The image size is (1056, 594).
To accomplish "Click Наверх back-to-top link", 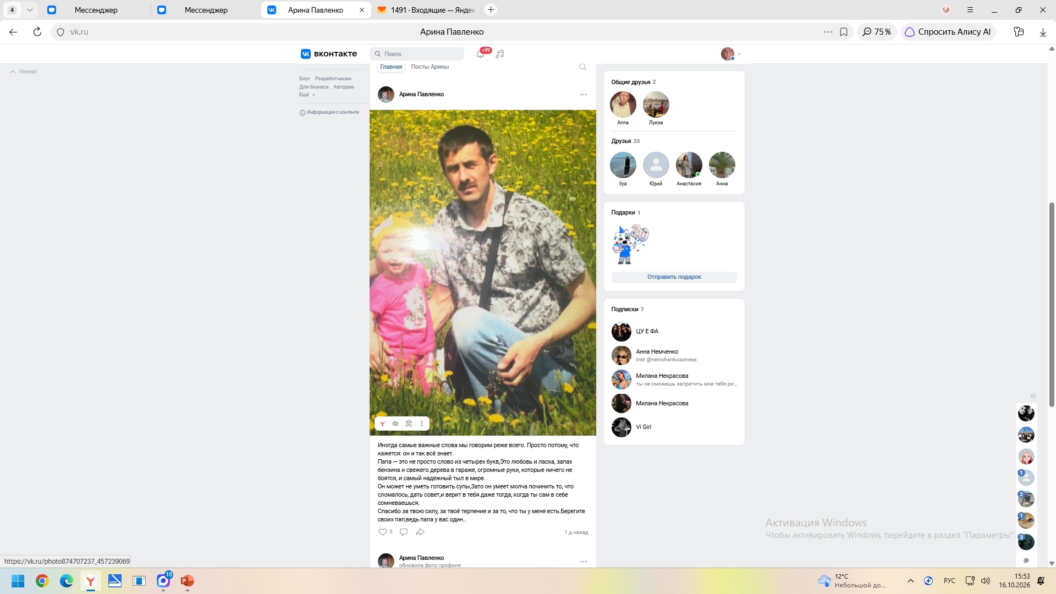I will point(24,71).
